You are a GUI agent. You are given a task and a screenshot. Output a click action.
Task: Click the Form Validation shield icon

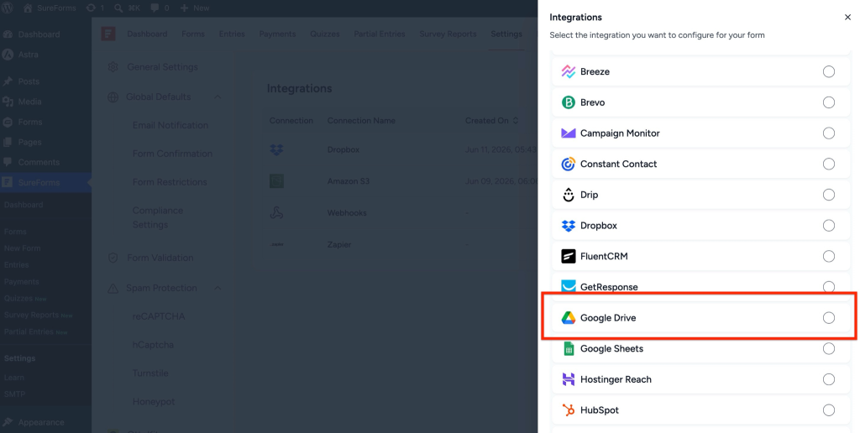[113, 258]
